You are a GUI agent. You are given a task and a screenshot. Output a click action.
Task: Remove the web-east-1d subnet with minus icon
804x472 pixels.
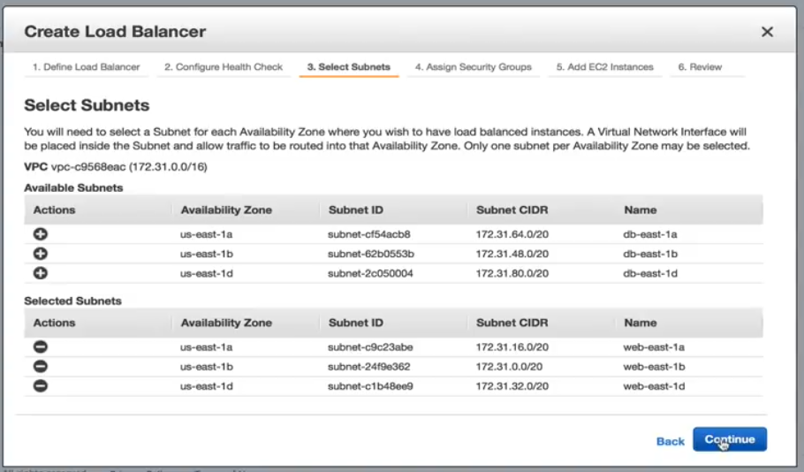(x=41, y=386)
